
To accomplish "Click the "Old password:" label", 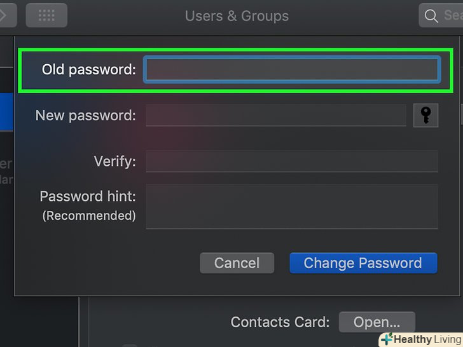I will pyautogui.click(x=89, y=69).
